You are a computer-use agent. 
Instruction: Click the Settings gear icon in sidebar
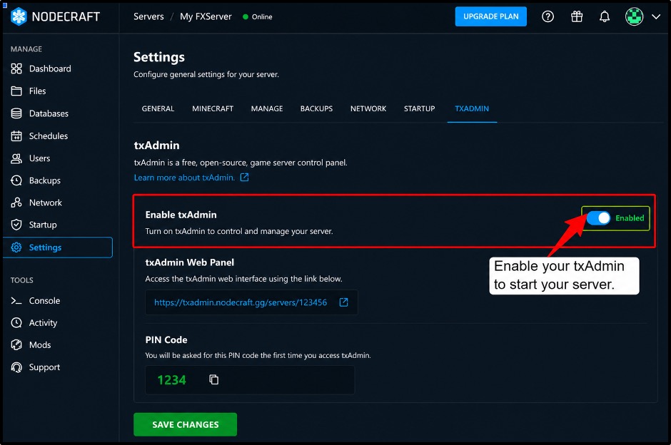click(x=16, y=247)
